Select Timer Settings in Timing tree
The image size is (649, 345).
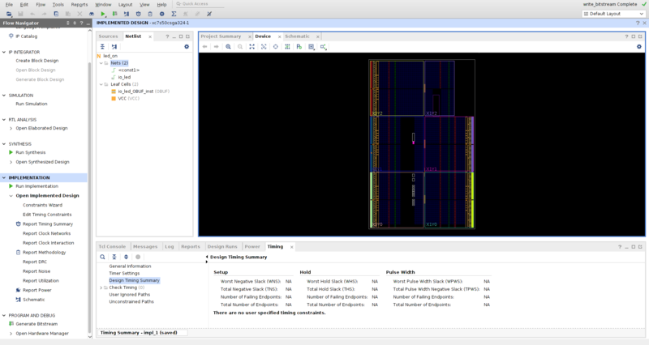coord(124,273)
